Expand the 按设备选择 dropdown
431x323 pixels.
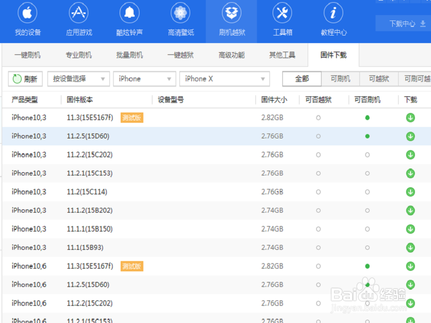click(x=79, y=79)
